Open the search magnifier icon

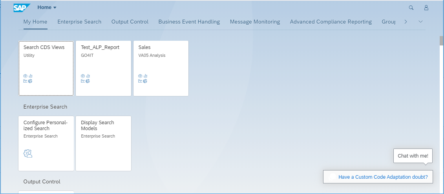coord(411,7)
